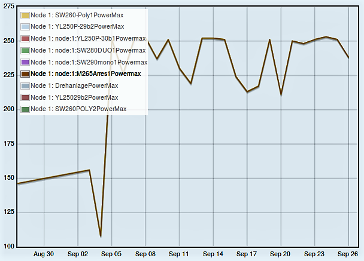Click the dark brown M265Arres1Powermax swatch

click(25, 74)
